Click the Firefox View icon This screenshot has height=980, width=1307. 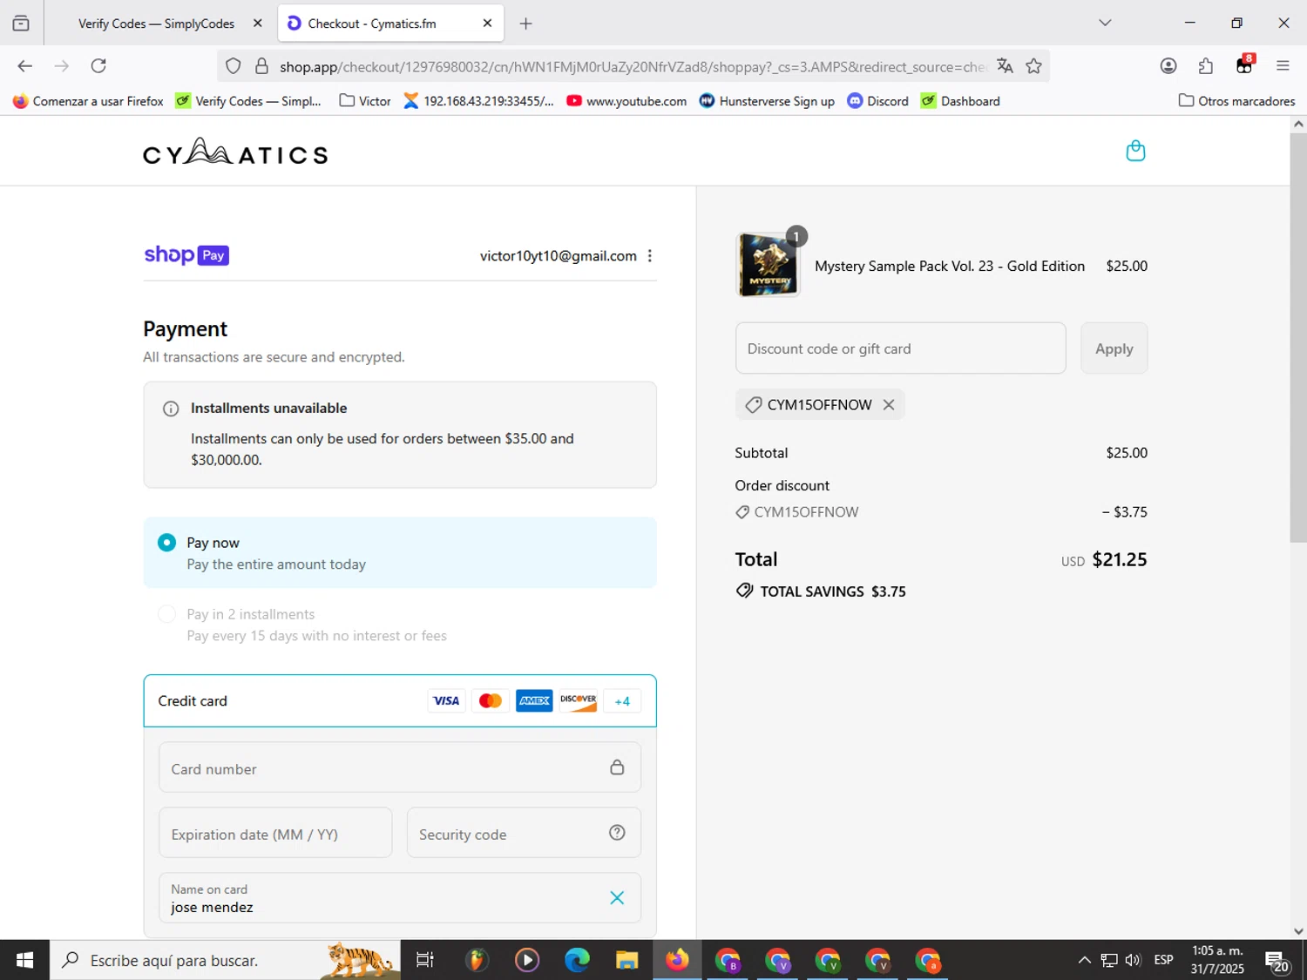click(x=21, y=24)
